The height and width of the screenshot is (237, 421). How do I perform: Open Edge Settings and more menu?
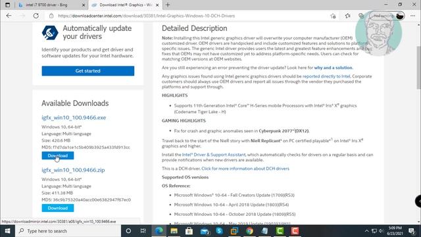(412, 16)
